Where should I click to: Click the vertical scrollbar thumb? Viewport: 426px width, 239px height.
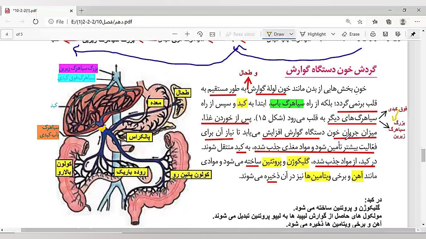[423, 155]
